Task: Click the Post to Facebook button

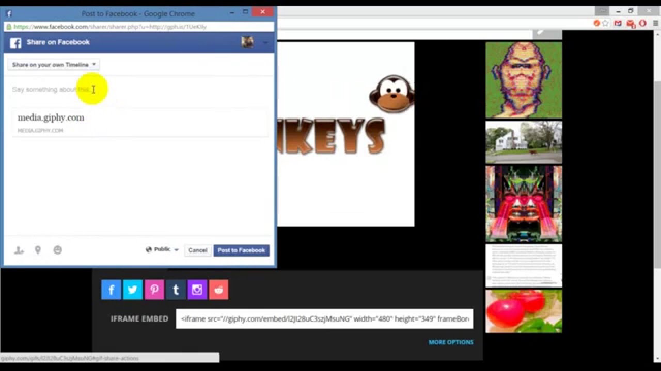Action: pyautogui.click(x=241, y=250)
